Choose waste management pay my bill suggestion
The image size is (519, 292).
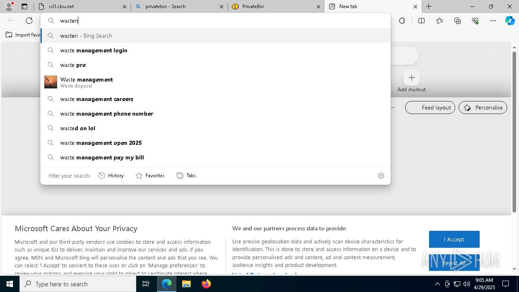[x=215, y=157]
